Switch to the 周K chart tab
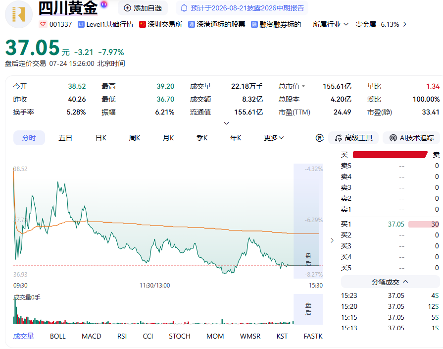443x349 pixels. pos(135,138)
